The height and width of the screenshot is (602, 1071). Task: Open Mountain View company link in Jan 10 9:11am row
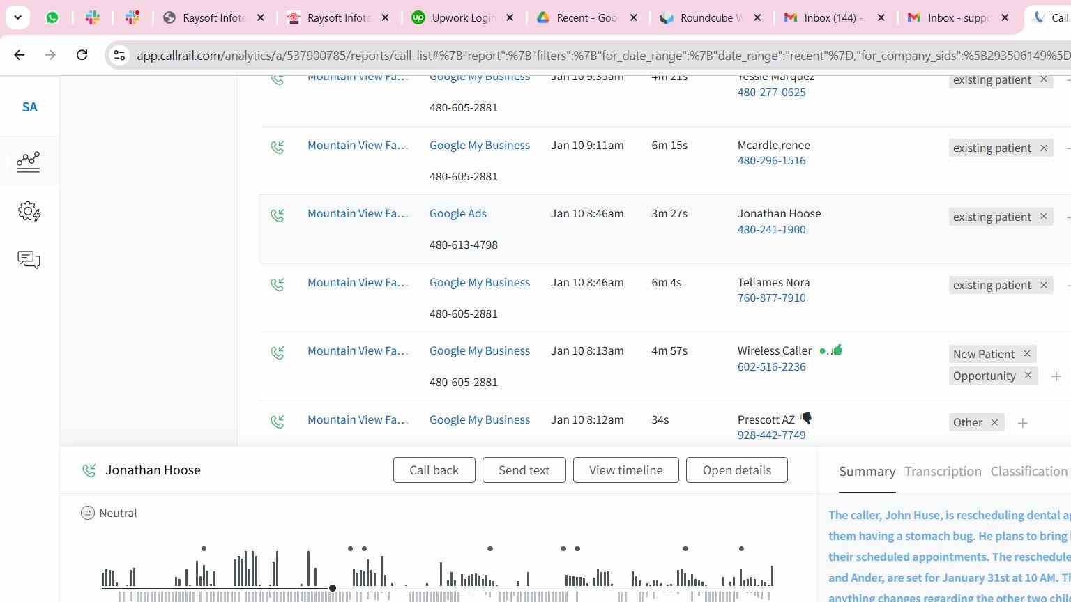tap(358, 145)
